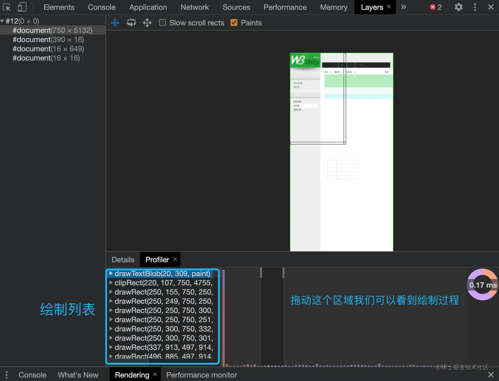Open DevTools settings gear
499x381 pixels.
pyautogui.click(x=458, y=7)
